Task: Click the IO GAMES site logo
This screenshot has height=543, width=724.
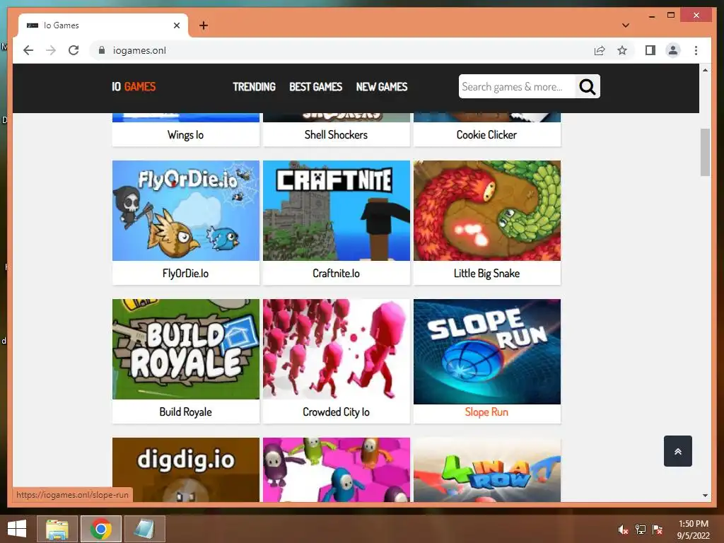Action: coord(134,87)
